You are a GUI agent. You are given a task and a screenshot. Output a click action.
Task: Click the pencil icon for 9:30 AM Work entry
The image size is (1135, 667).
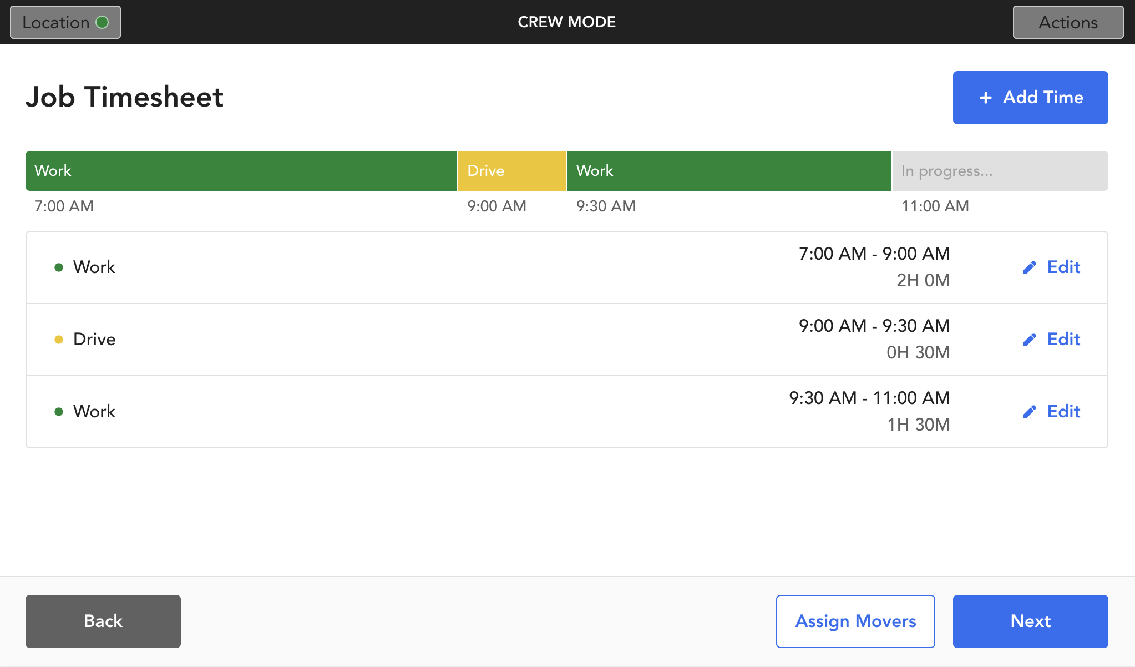1030,412
